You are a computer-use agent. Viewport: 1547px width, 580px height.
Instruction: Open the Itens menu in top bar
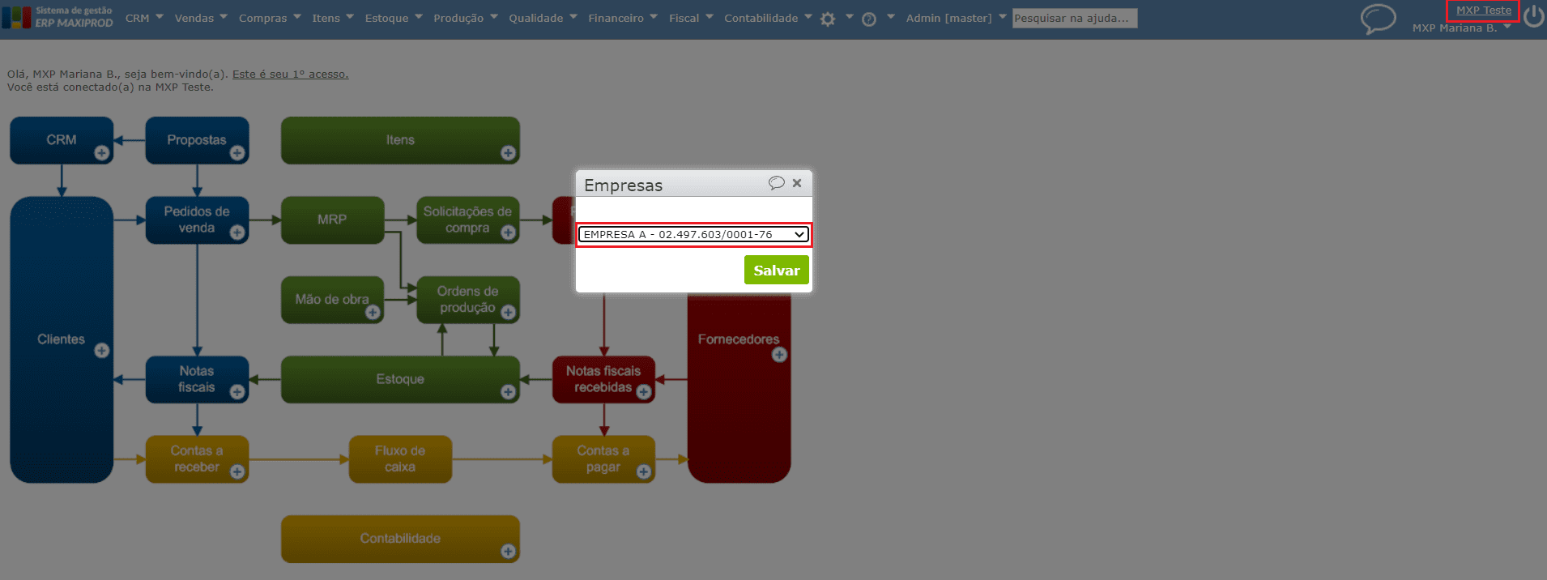pyautogui.click(x=333, y=18)
